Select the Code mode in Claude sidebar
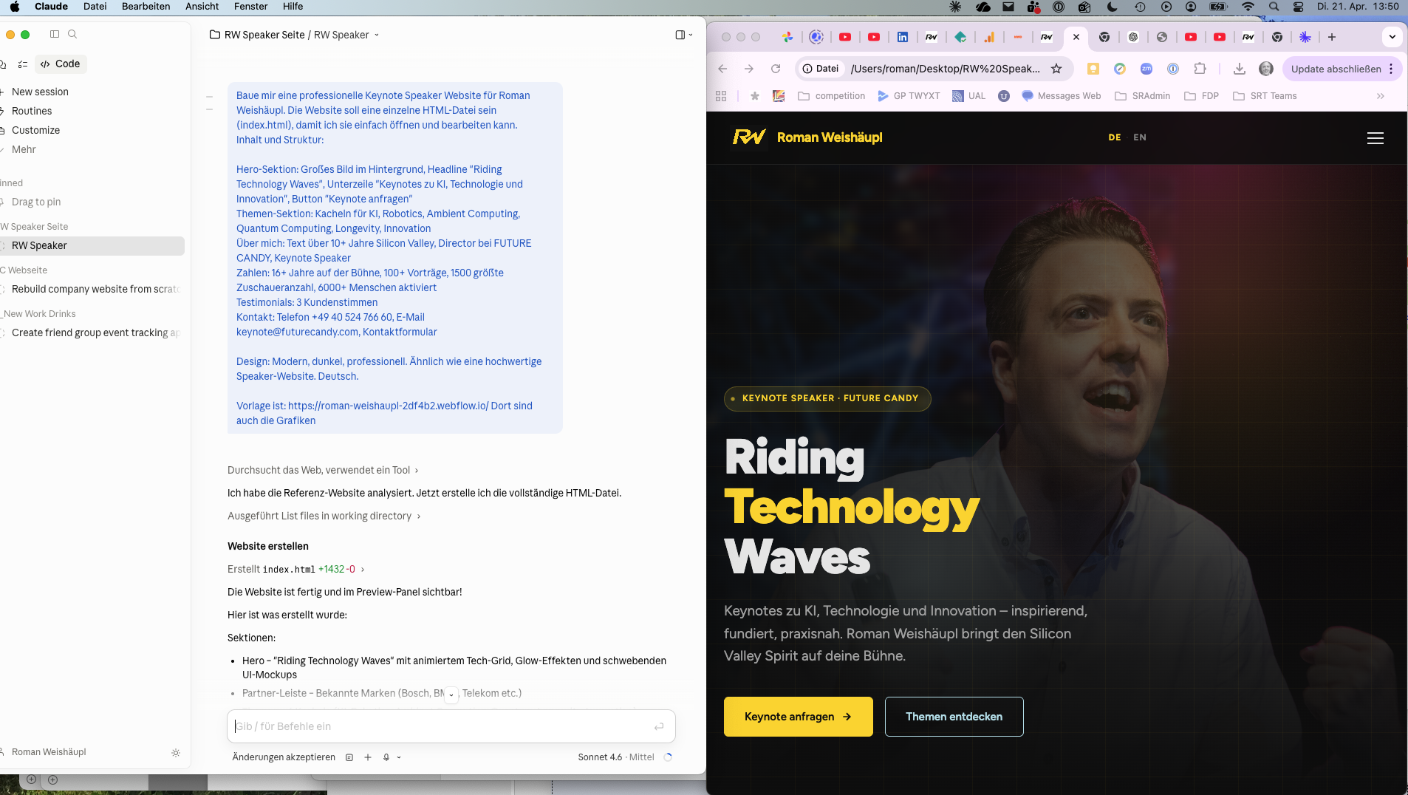The width and height of the screenshot is (1408, 795). pos(61,64)
